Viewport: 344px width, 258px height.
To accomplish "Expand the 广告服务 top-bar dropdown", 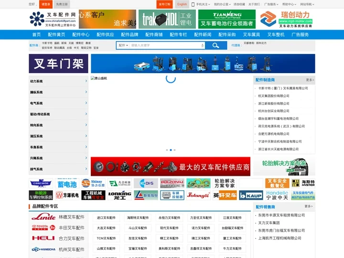I will (x=271, y=4).
